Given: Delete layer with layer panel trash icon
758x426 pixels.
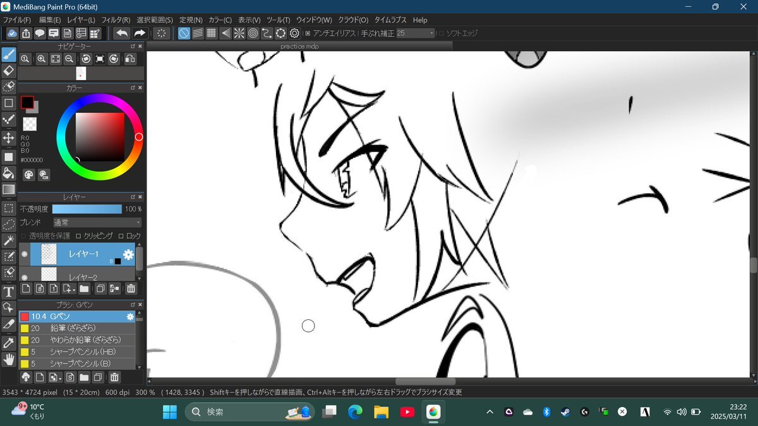Looking at the screenshot, I should (131, 289).
